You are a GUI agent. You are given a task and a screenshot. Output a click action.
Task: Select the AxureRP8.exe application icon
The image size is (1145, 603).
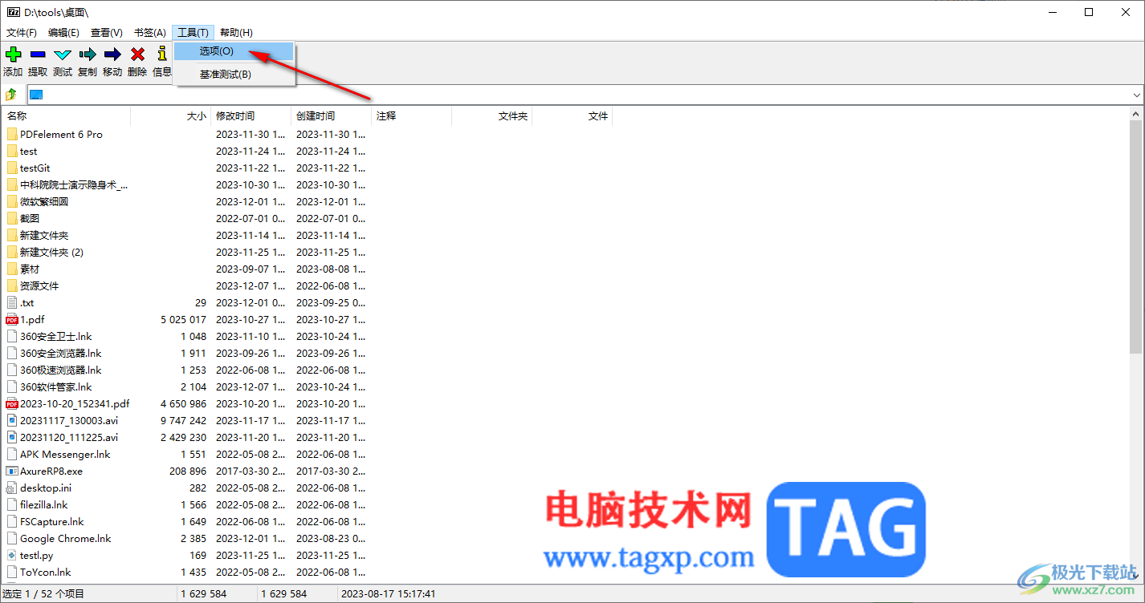(x=11, y=471)
